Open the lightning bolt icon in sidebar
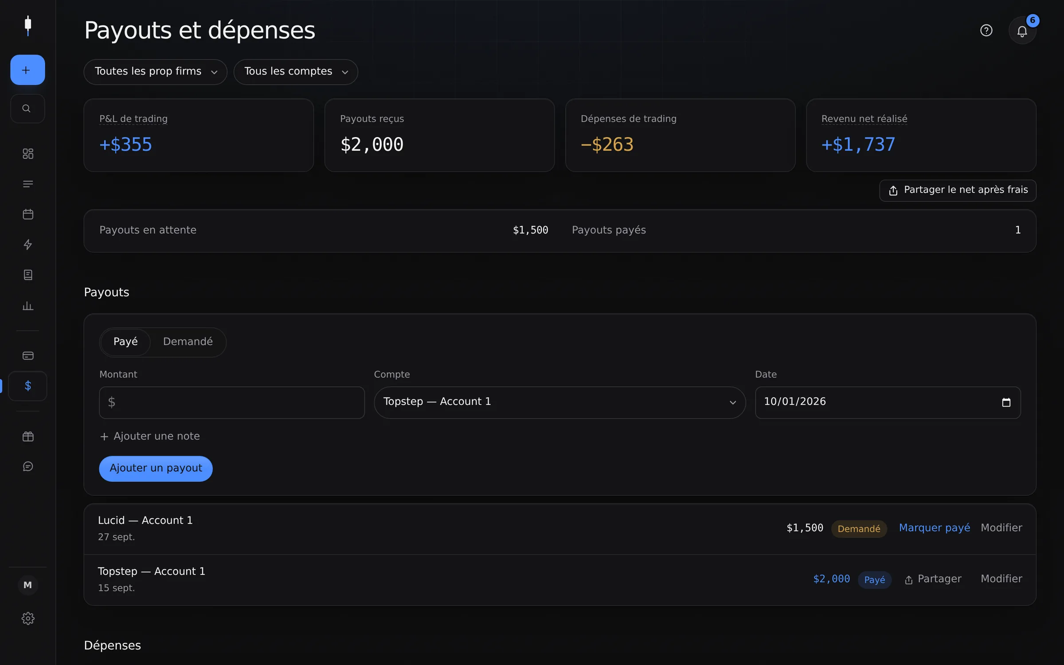Image resolution: width=1064 pixels, height=665 pixels. (28, 245)
